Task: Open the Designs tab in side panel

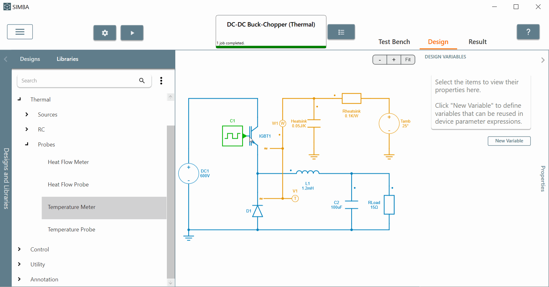Action: point(30,59)
